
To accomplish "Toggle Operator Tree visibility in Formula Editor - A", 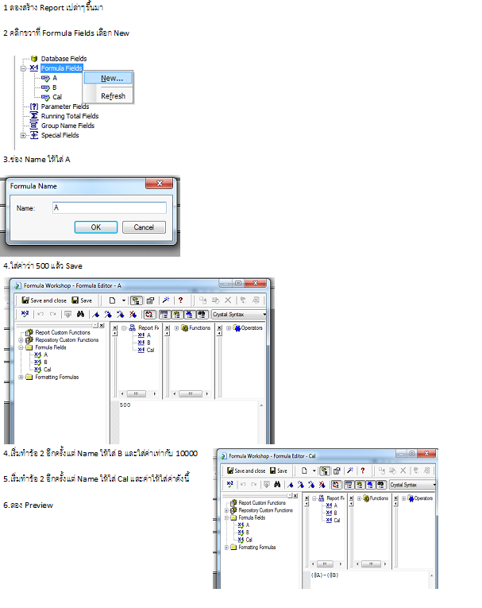I will pos(189,315).
